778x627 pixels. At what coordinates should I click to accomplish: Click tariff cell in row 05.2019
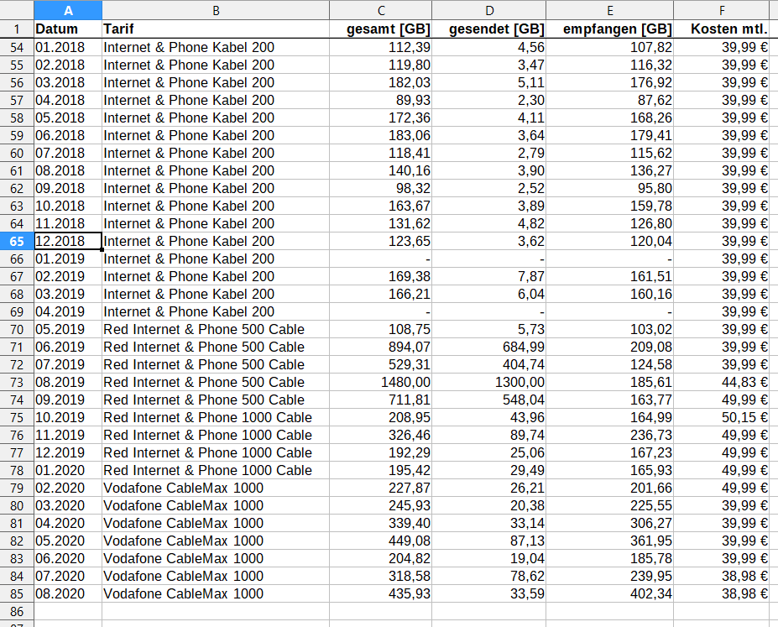216,329
